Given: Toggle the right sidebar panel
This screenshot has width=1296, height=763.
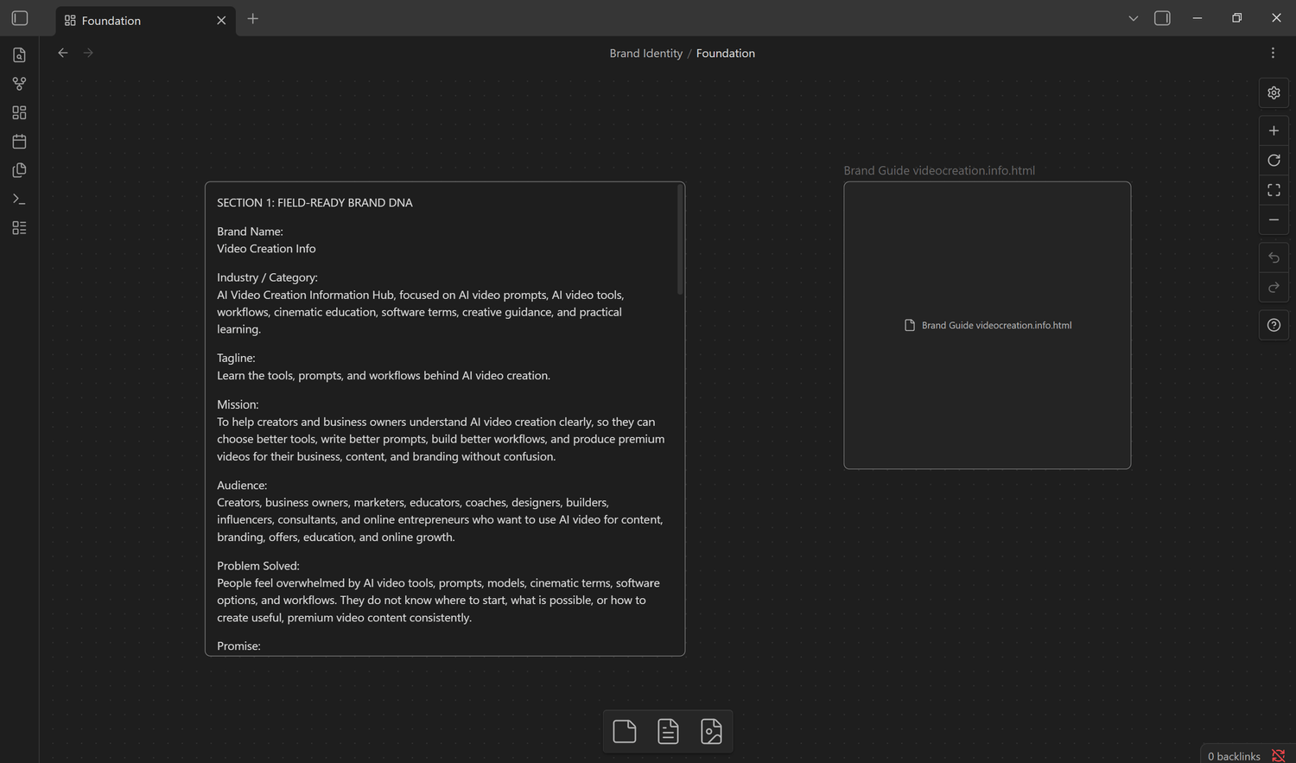Looking at the screenshot, I should click(x=1162, y=18).
